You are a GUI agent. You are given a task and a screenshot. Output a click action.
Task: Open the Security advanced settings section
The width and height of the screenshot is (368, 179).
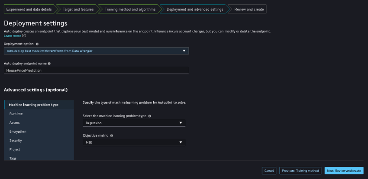(39, 141)
